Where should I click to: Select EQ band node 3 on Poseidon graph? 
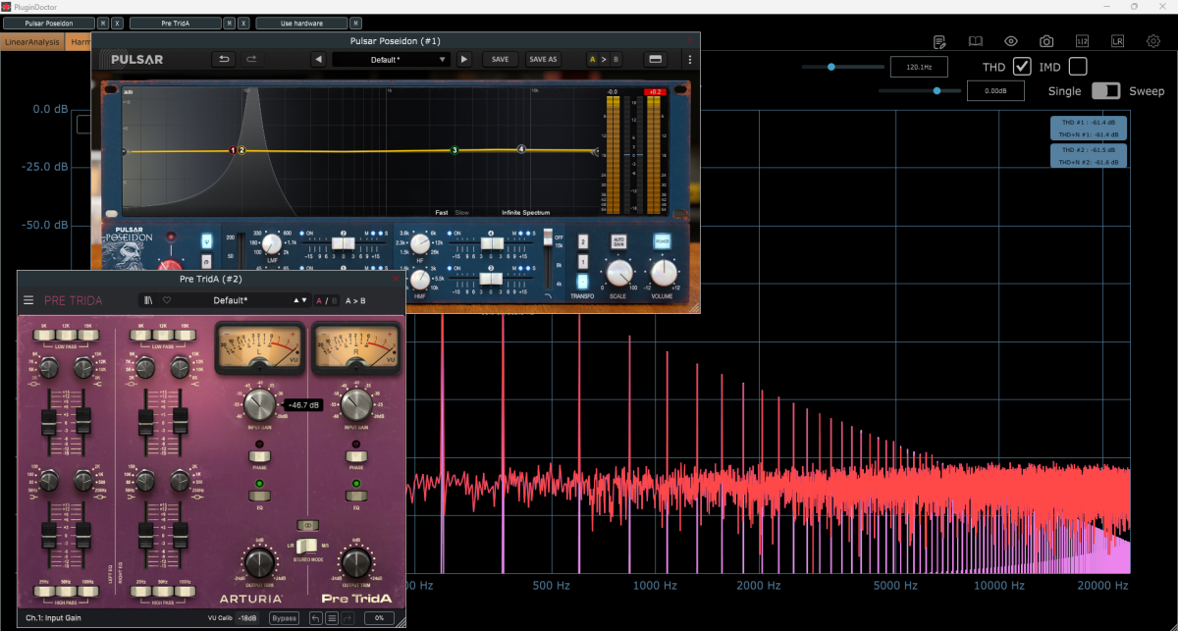click(455, 150)
